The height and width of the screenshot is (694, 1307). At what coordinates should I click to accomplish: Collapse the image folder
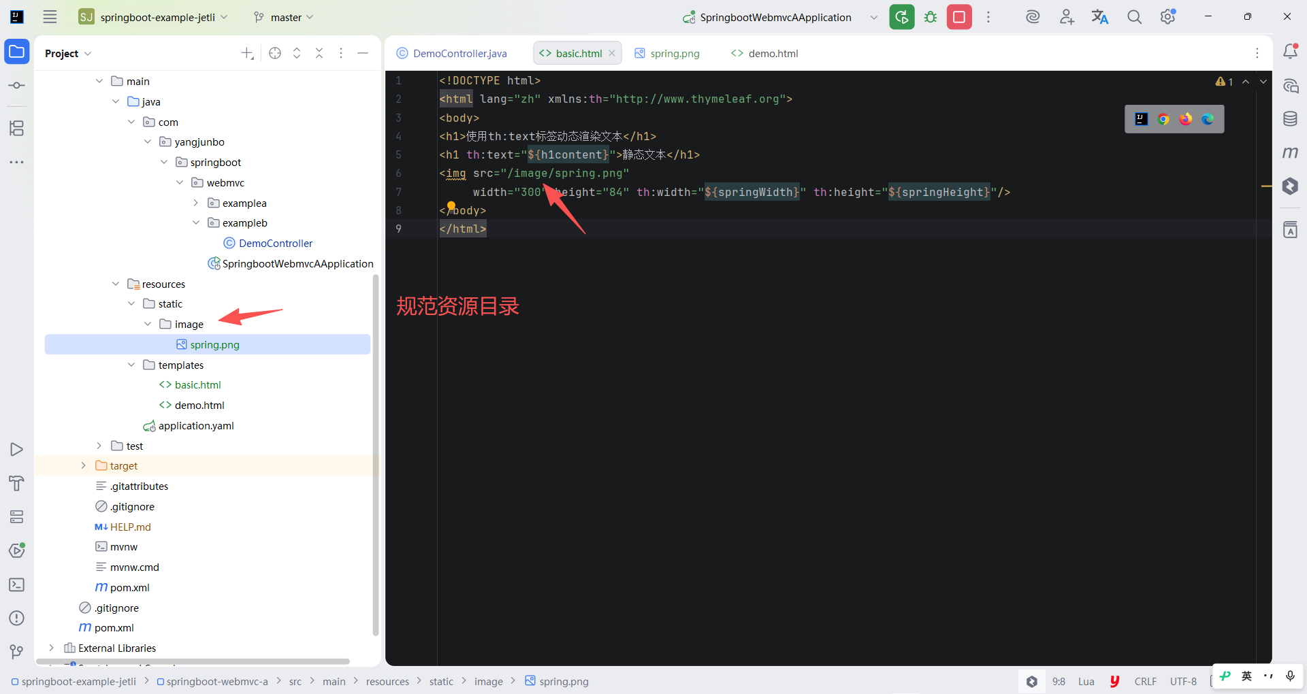point(148,324)
